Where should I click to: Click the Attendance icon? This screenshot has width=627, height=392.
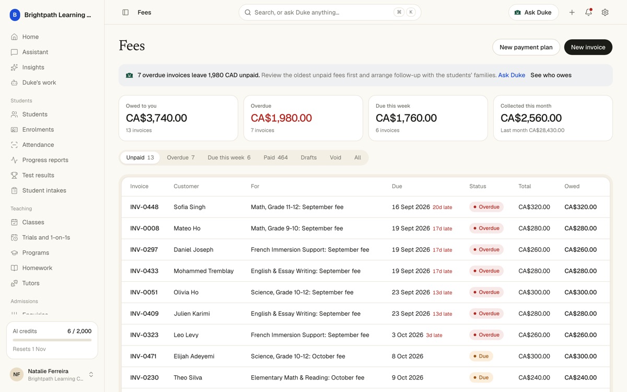point(14,144)
